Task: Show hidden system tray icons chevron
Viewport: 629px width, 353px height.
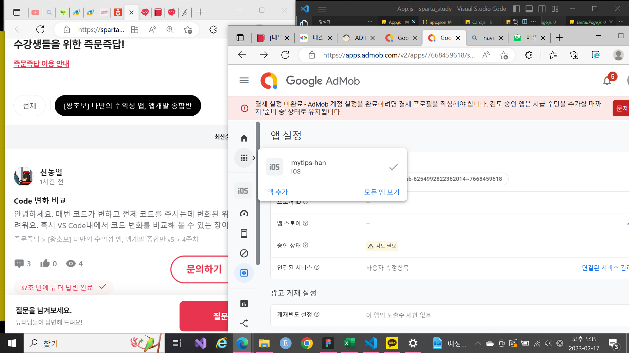Action: click(478, 343)
